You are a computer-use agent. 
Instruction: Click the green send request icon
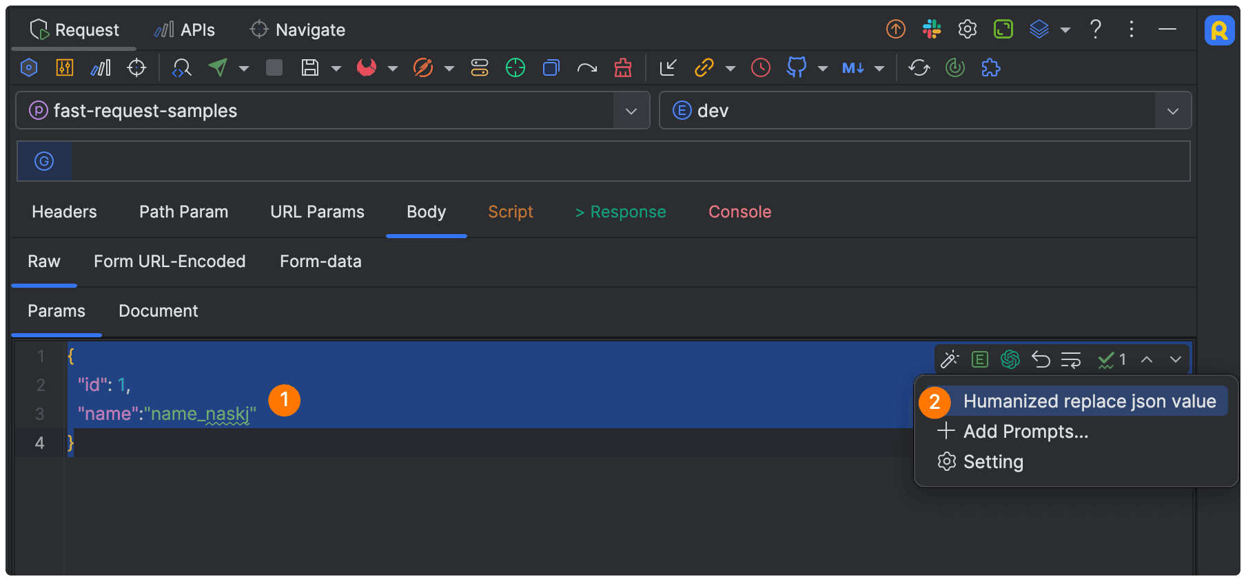(218, 67)
